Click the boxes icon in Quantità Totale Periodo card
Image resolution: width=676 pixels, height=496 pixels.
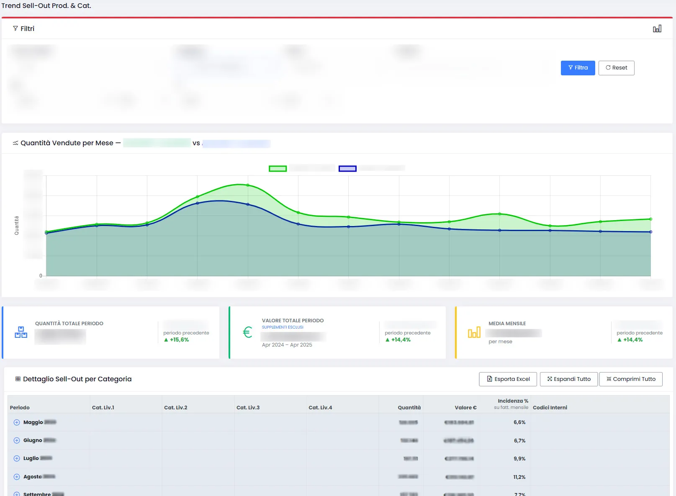coord(21,332)
